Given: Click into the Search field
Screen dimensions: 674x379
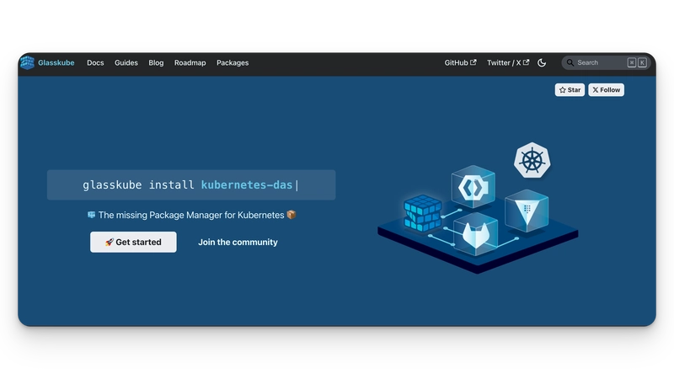Looking at the screenshot, I should click(x=606, y=62).
